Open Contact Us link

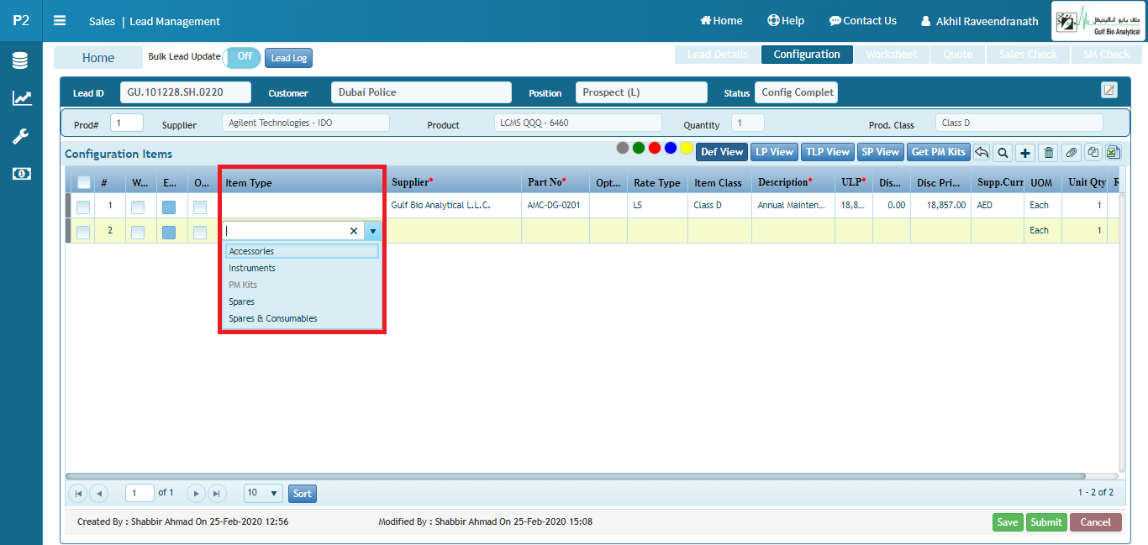point(863,21)
